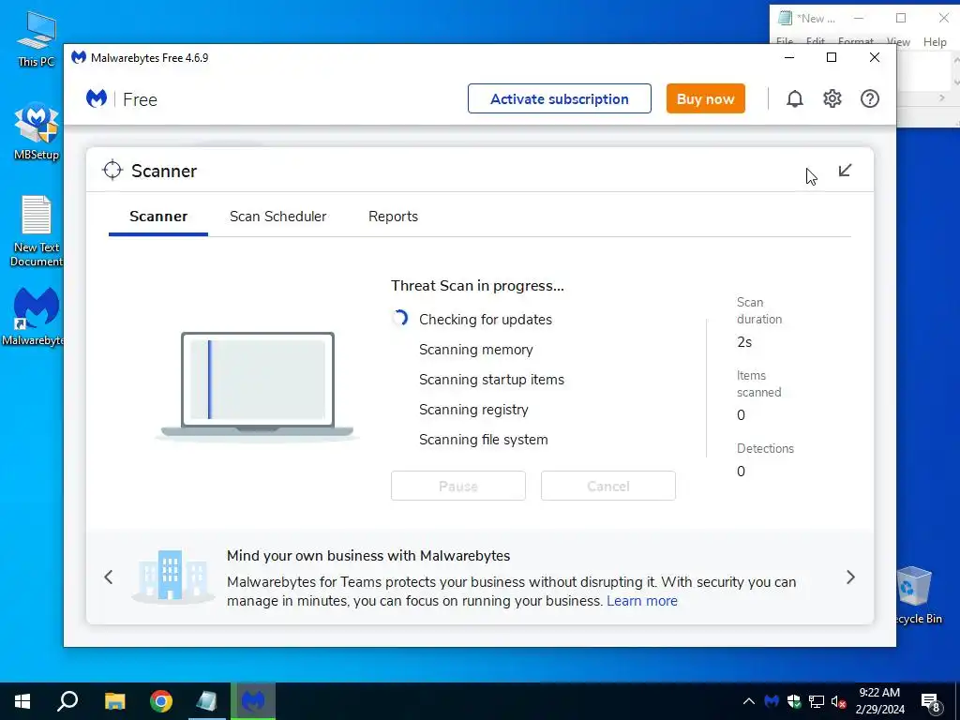This screenshot has height=720, width=960.
Task: Switch to Notepad in the taskbar
Action: coord(207,701)
